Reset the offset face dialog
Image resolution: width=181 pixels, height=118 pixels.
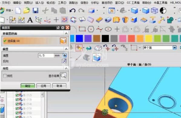point(58,28)
